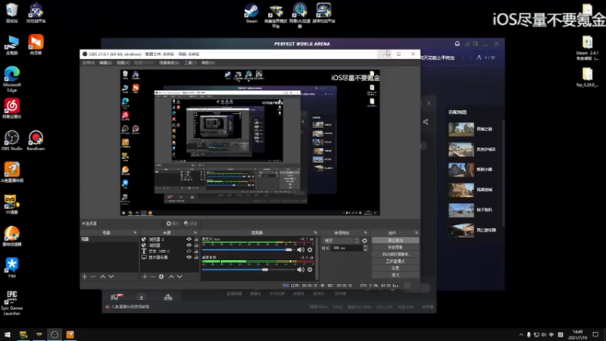Click 开始录制 start recording button
This screenshot has width=606, height=341.
395,248
